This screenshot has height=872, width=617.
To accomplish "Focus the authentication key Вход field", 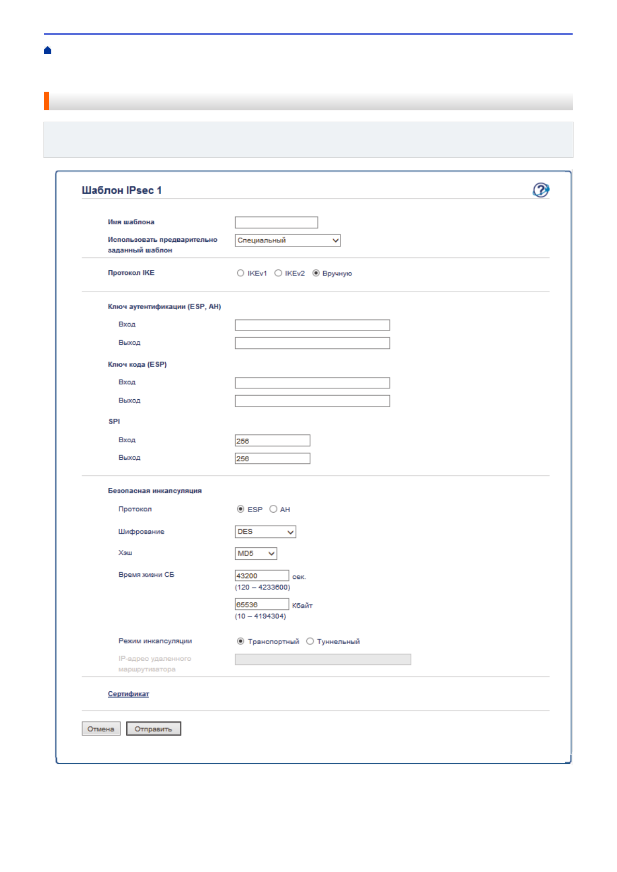I will click(x=312, y=325).
